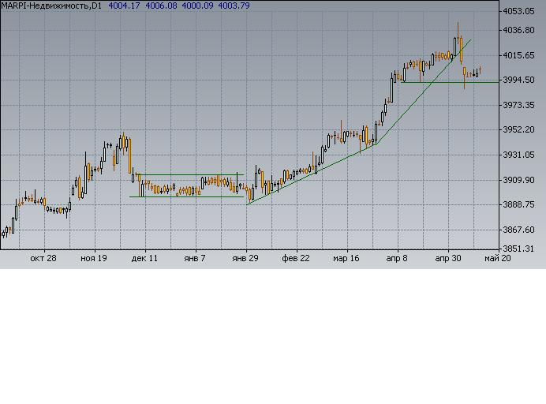Screen dimensions: 546x404
Task: Click the 3851.31 bottom price label
Action: click(x=520, y=249)
